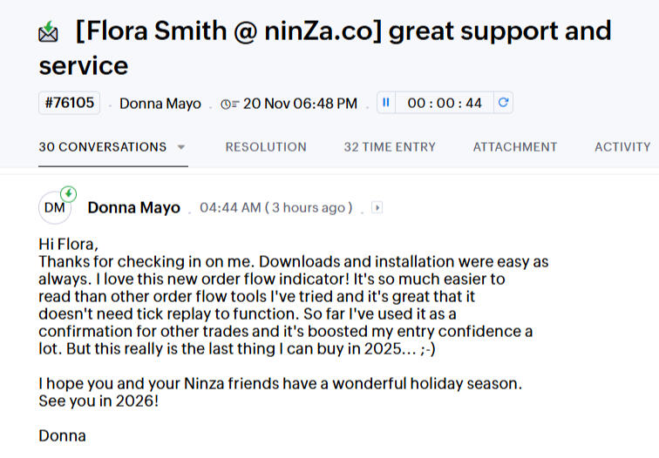Click the Donna Mayo sender name on the message
This screenshot has height=458, width=659.
134,207
